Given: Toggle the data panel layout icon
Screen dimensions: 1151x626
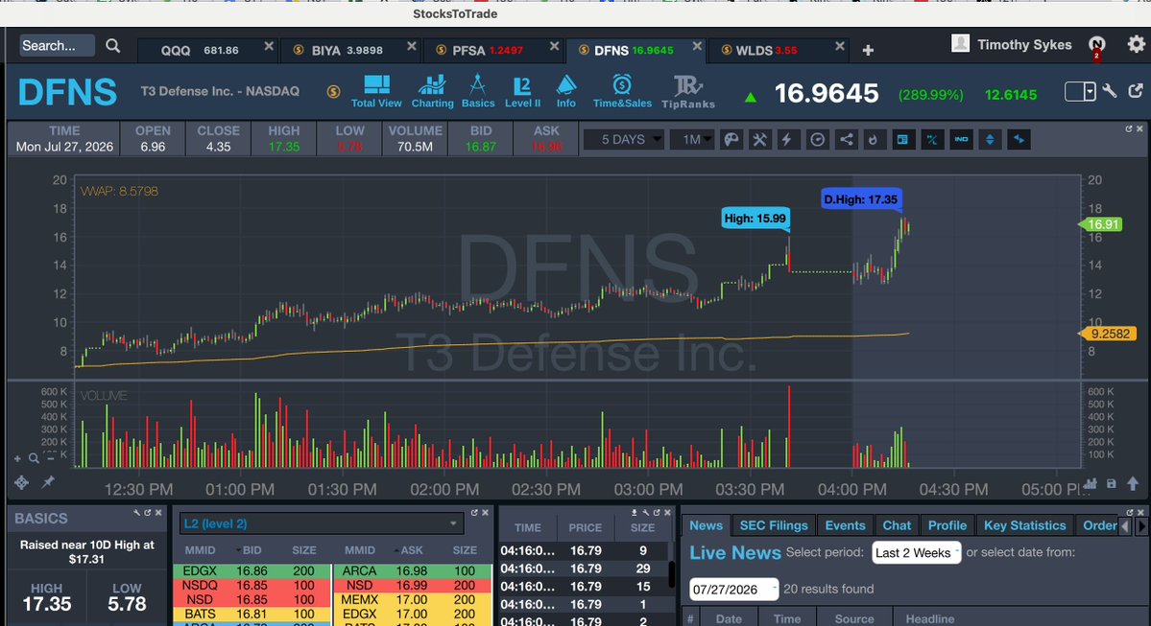Looking at the screenshot, I should [x=903, y=139].
